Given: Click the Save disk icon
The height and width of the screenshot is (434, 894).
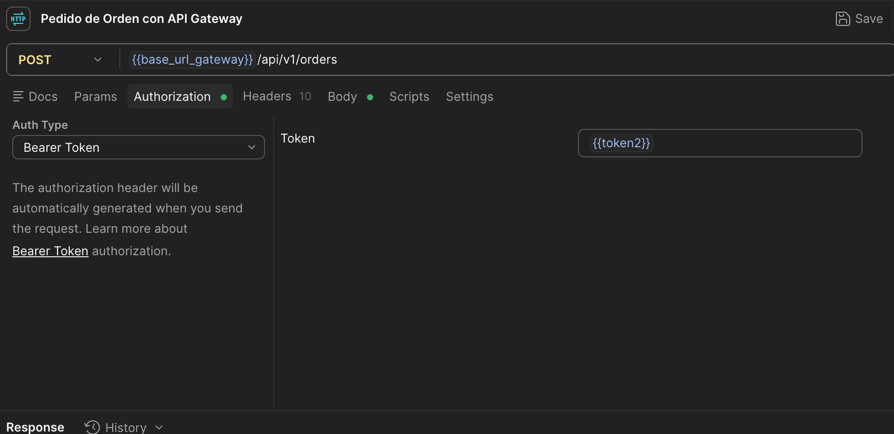Looking at the screenshot, I should coord(843,19).
